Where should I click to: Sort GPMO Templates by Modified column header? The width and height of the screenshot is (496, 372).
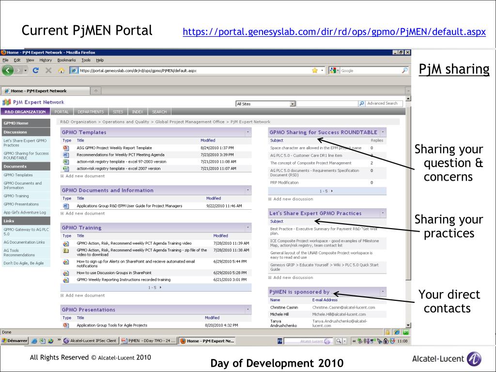tap(208, 140)
